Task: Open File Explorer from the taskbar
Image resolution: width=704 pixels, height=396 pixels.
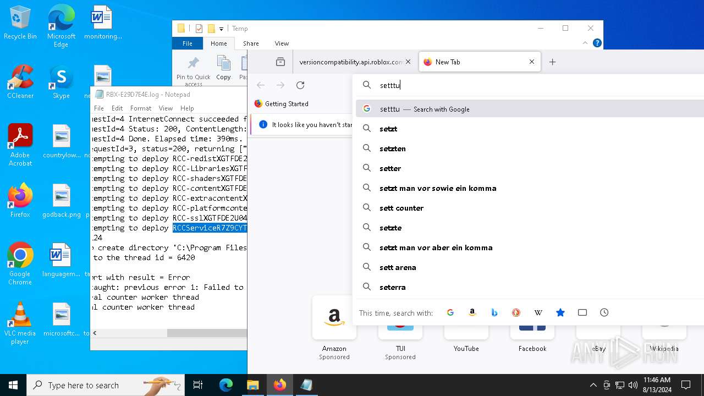Action: point(252,385)
